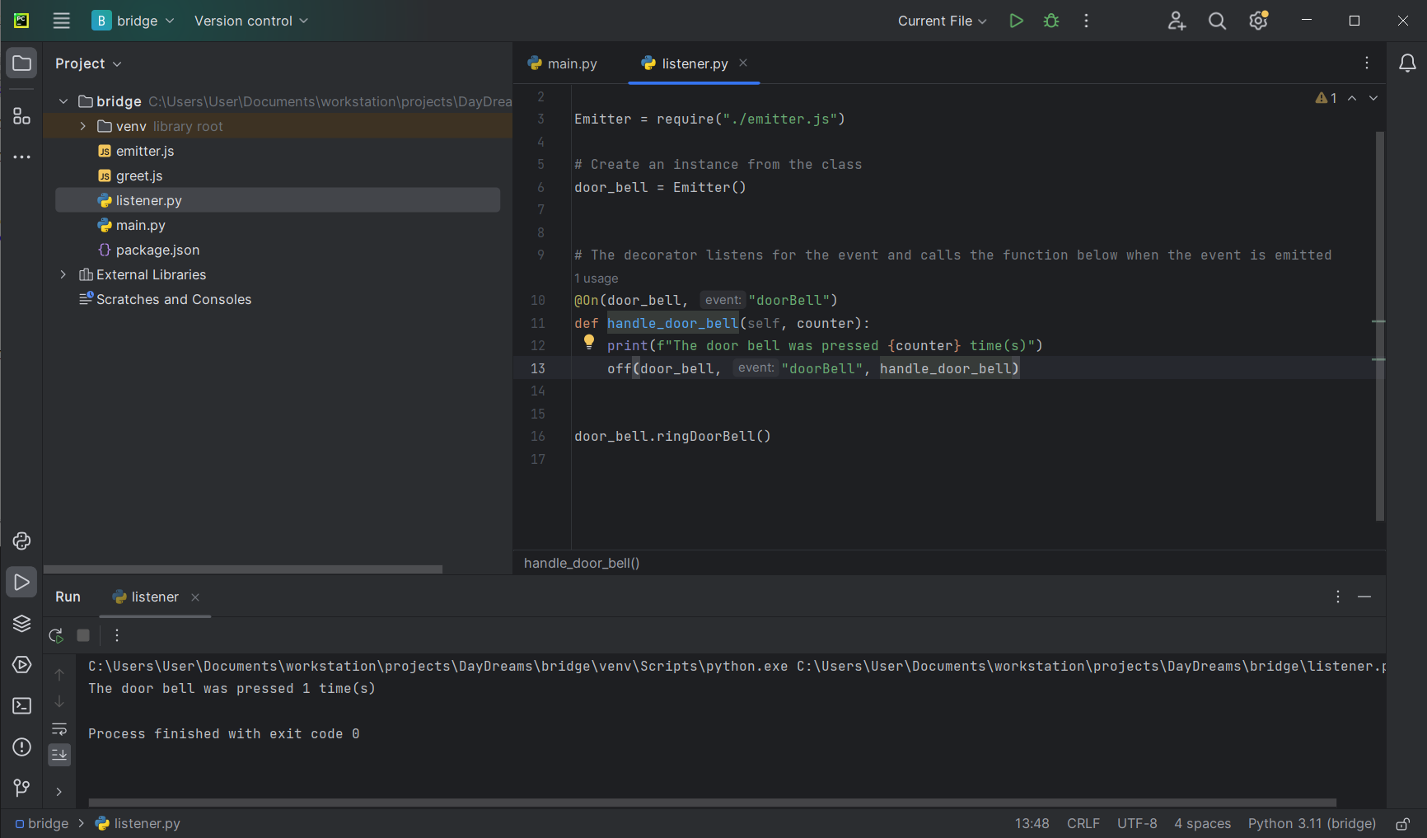Click the Run console horizontal scrollbar
1427x838 pixels.
712,803
